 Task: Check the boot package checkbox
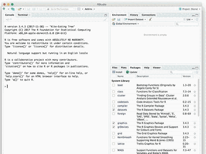coord(114,85)
